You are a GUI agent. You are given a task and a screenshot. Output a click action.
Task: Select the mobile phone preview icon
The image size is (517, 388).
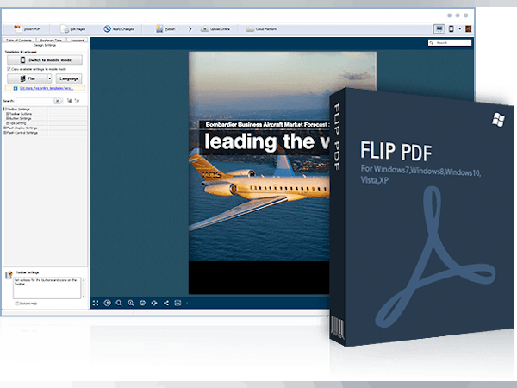point(452,29)
